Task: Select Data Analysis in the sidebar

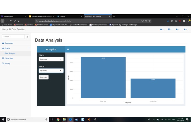Action: point(10,53)
